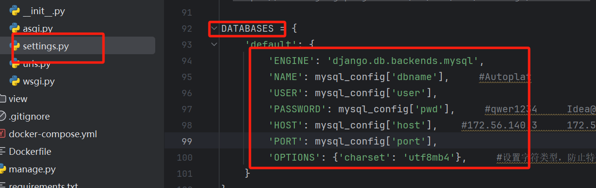The image size is (596, 188).
Task: Open the .gitignore file
Action: [x=29, y=116]
